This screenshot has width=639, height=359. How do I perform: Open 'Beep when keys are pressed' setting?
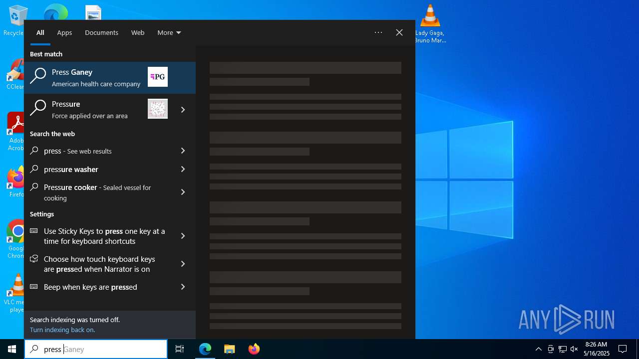[97, 287]
